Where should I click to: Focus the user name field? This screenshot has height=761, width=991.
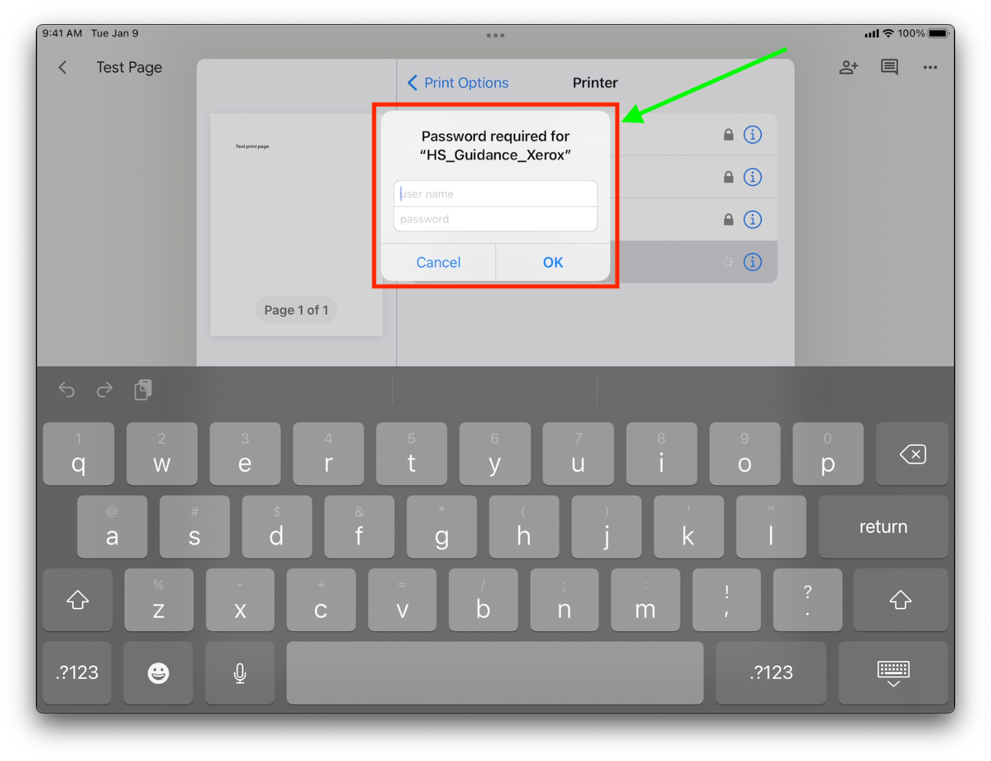495,194
